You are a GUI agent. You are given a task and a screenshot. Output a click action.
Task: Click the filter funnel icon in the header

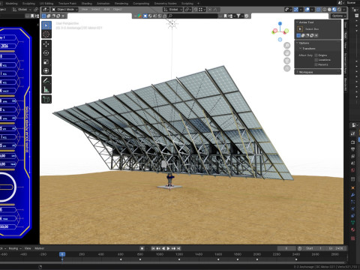pyautogui.click(x=239, y=16)
